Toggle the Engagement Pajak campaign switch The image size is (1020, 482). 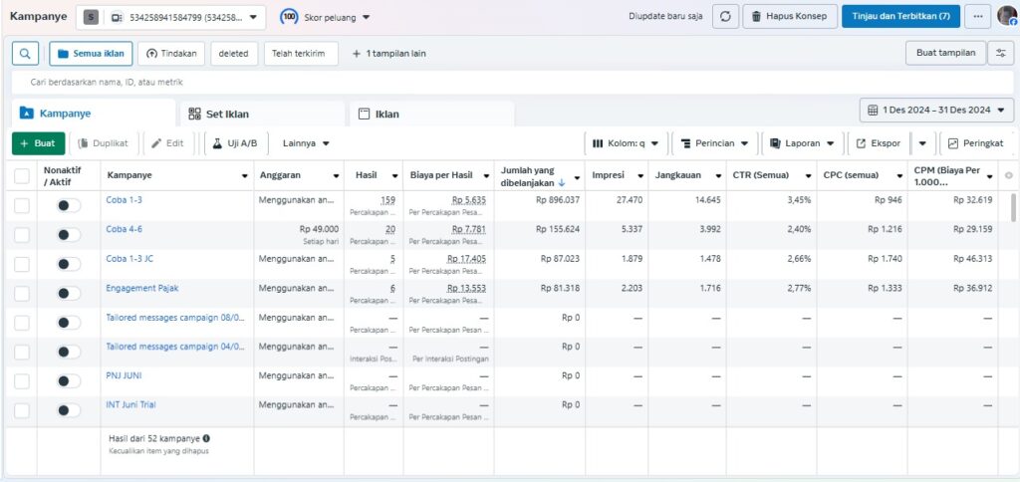tap(68, 293)
